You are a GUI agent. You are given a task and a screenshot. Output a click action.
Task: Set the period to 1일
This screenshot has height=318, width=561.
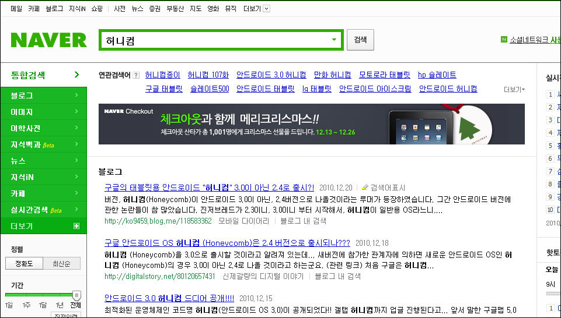[9, 305]
